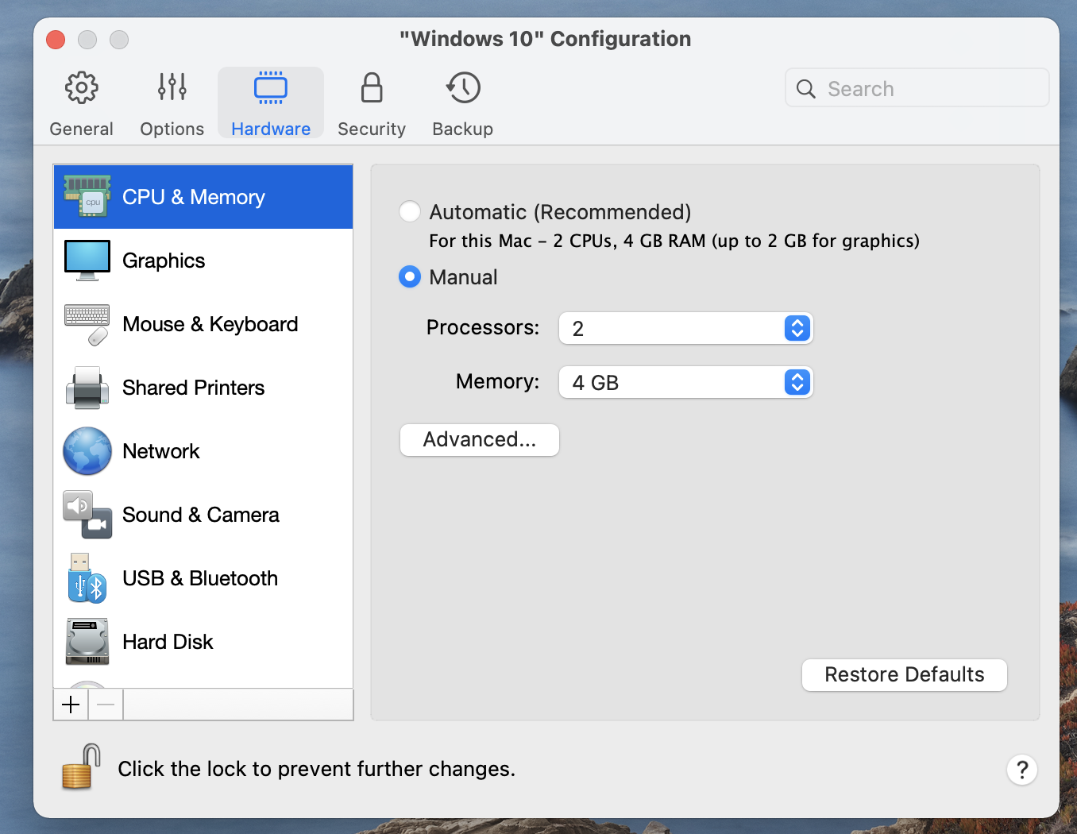The image size is (1077, 834).
Task: Select USB & Bluetooth in the list
Action: [x=203, y=578]
